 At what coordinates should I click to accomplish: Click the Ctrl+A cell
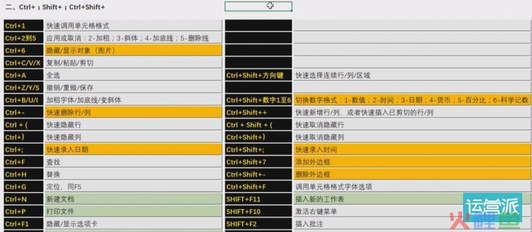(24, 76)
